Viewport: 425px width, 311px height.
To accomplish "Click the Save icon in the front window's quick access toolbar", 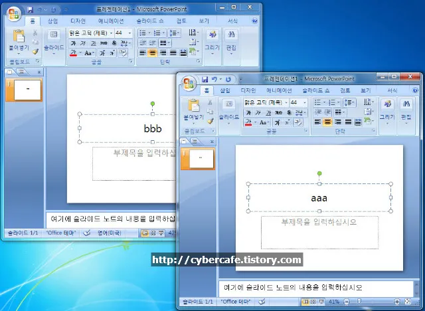I will [205, 78].
